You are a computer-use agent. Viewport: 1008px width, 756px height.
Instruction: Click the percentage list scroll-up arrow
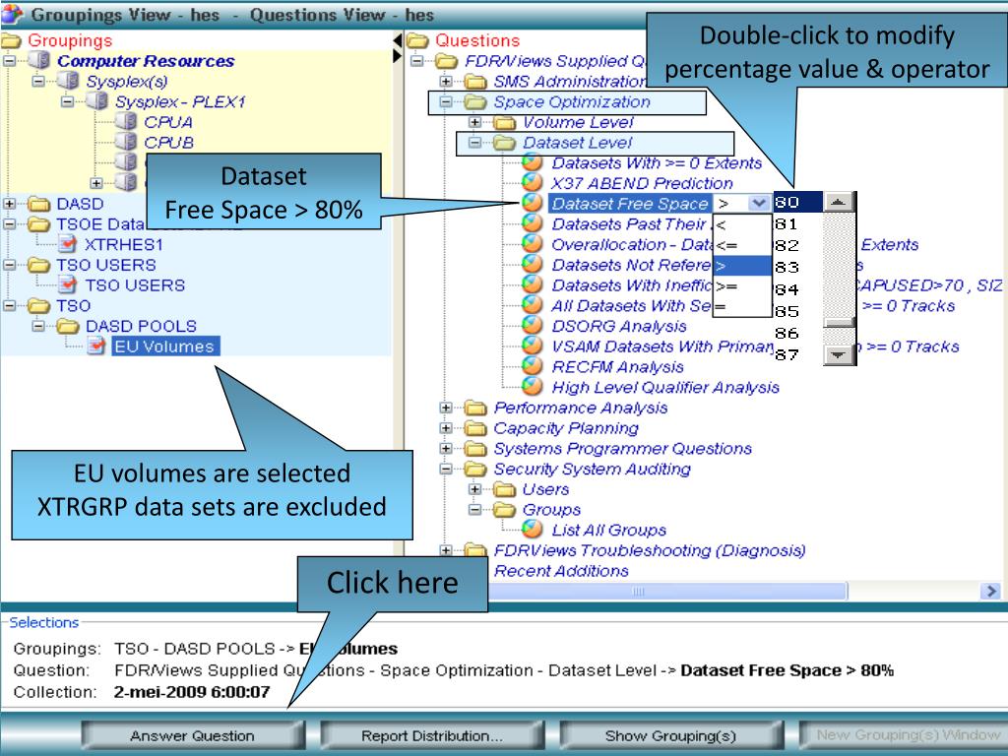(839, 202)
